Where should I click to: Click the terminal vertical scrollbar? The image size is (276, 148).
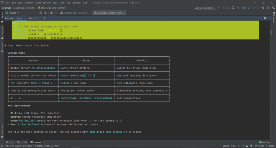coord(271,33)
